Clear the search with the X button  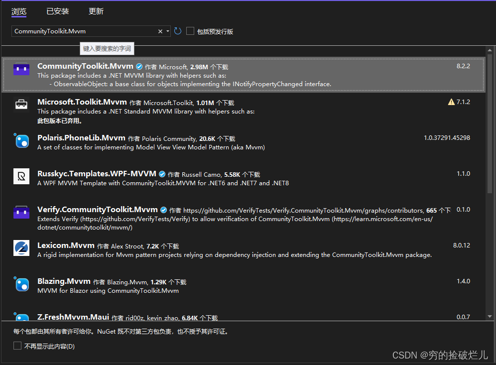pyautogui.click(x=160, y=31)
